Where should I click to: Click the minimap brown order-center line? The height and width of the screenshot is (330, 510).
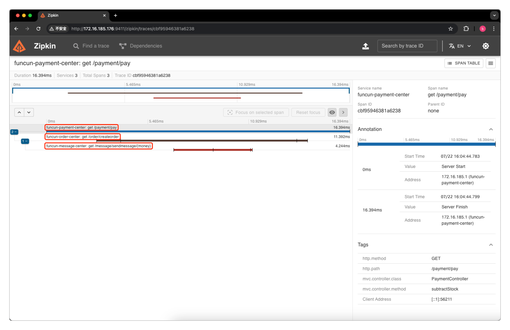(x=185, y=93)
